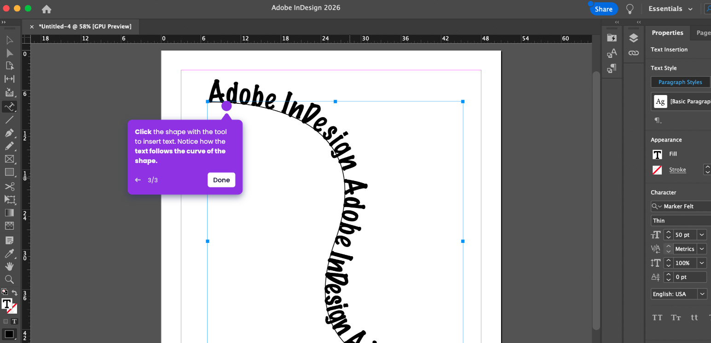Select the Selection tool arrow
This screenshot has width=711, height=343.
coord(9,40)
